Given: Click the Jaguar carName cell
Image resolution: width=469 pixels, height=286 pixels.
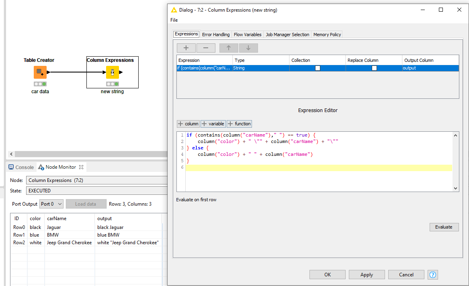Looking at the screenshot, I should pos(70,227).
